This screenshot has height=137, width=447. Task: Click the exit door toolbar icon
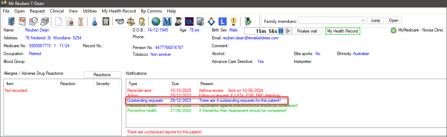248,21
